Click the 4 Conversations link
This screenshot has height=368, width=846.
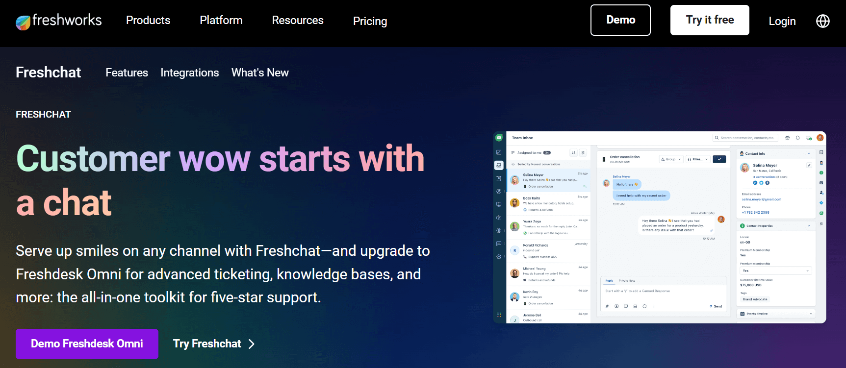[765, 177]
